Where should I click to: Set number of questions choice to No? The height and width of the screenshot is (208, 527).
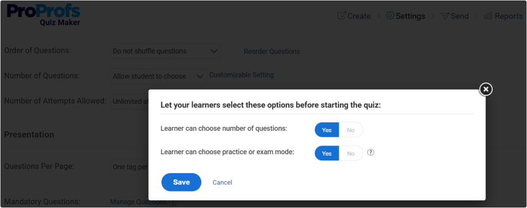[351, 130]
